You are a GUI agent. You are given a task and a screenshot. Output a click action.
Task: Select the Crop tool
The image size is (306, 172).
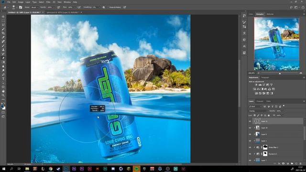3,33
